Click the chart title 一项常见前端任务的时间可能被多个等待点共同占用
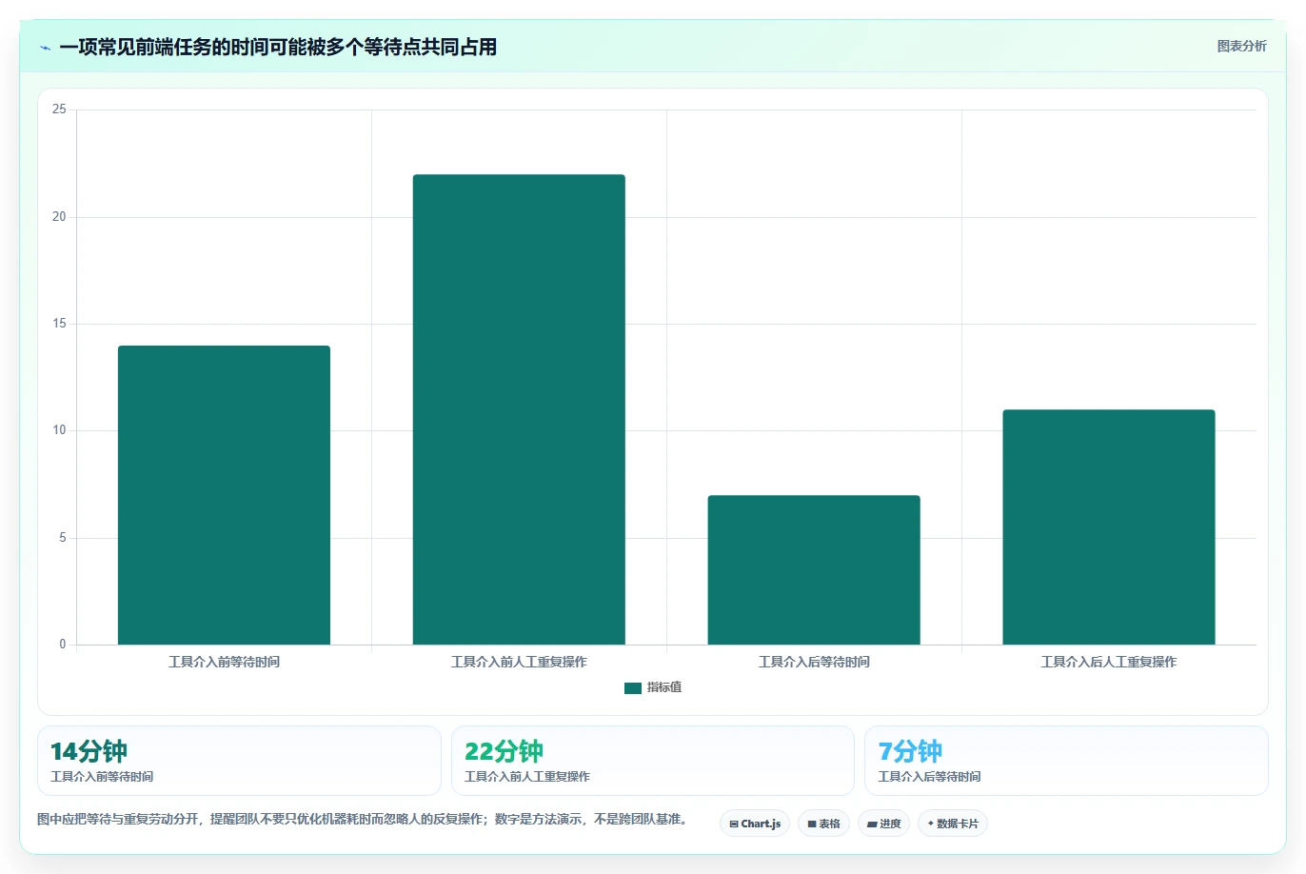1306x874 pixels. (x=278, y=48)
